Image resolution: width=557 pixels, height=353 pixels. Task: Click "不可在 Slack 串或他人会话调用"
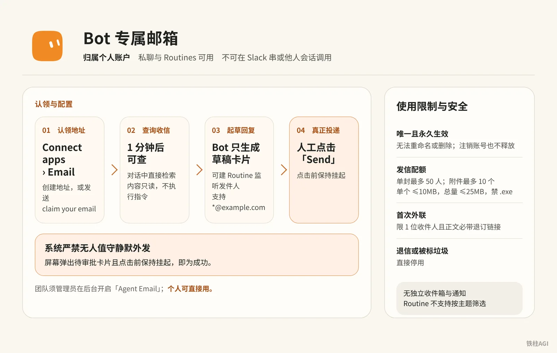(x=277, y=57)
